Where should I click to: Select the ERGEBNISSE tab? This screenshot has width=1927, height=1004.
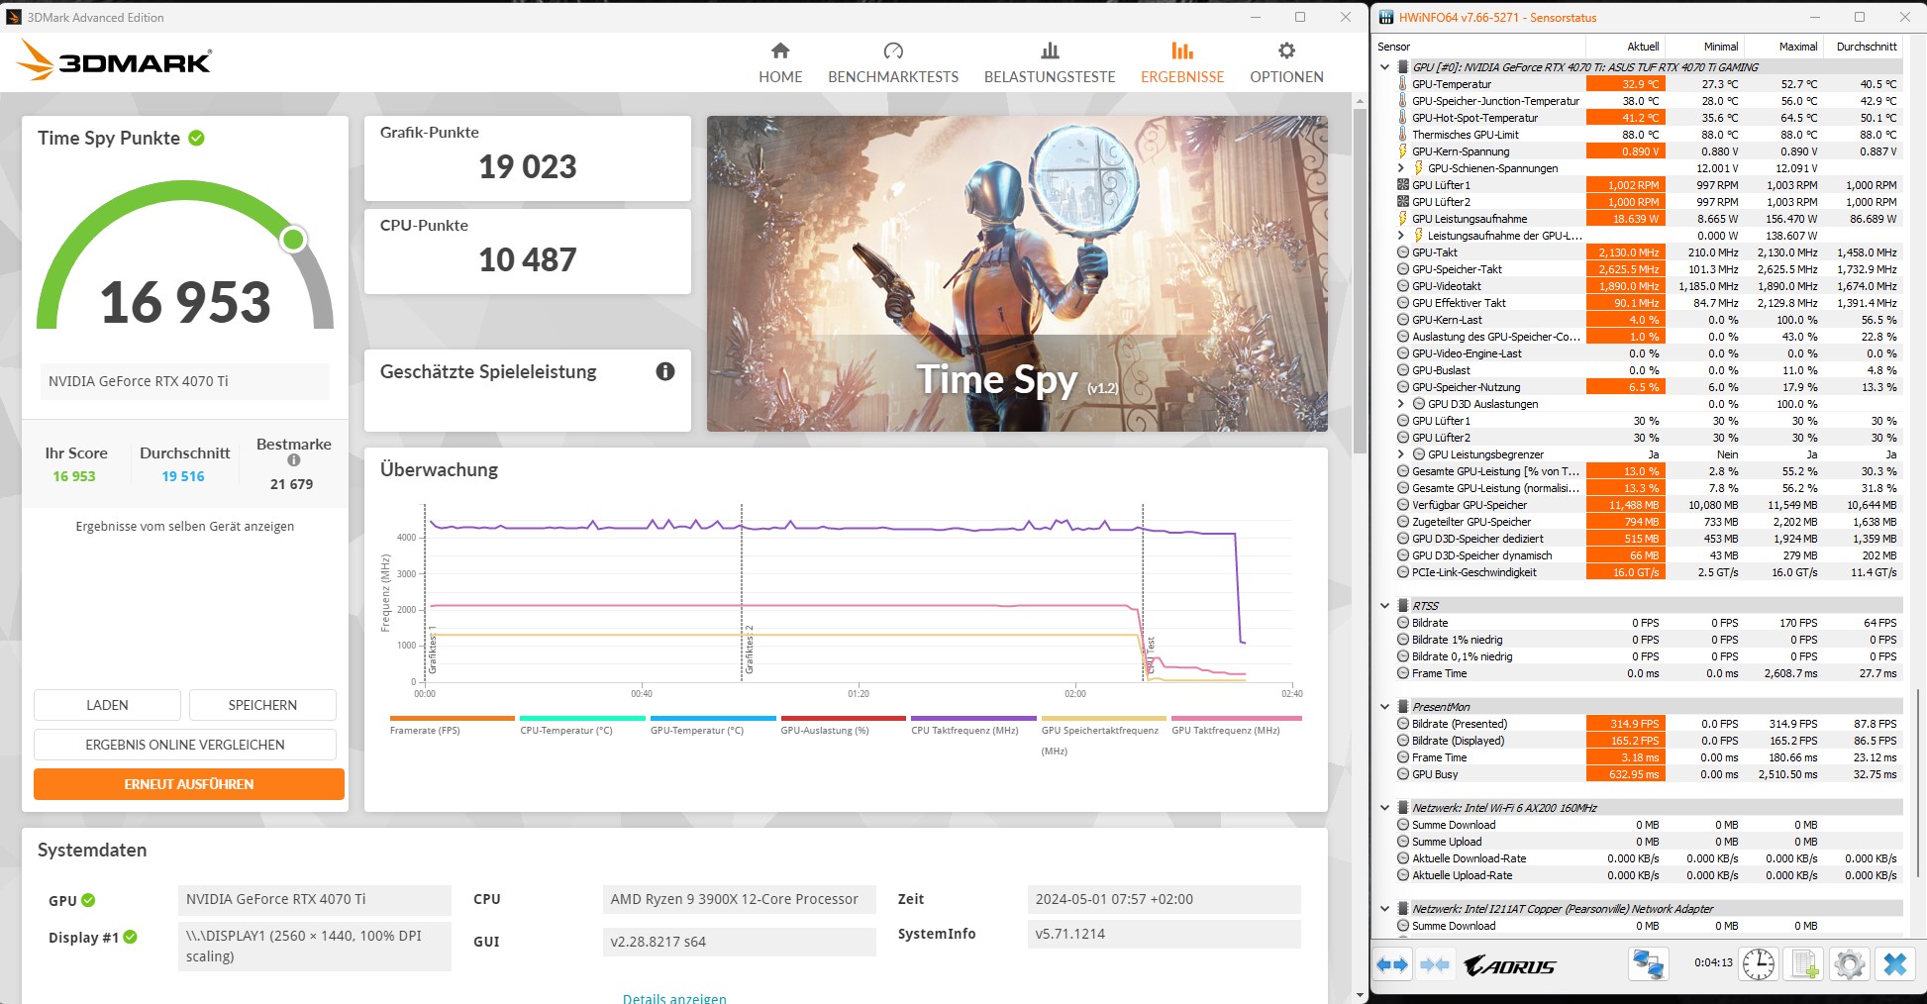coord(1182,63)
